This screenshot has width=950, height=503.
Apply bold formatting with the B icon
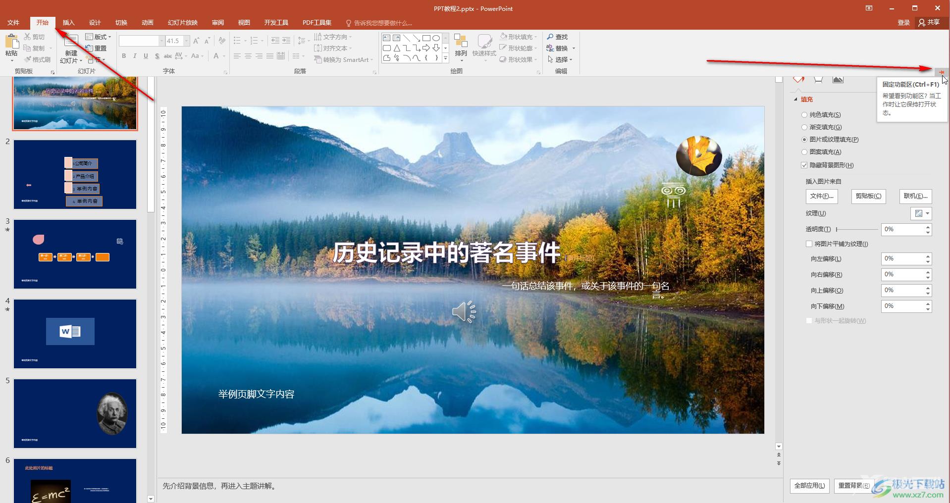[x=124, y=56]
